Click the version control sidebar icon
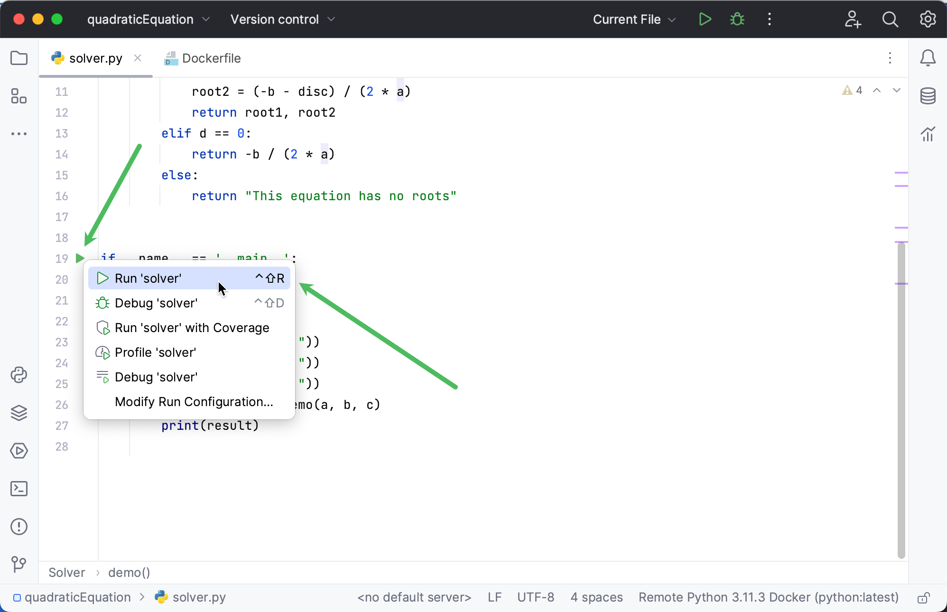Viewport: 947px width, 612px height. [19, 564]
